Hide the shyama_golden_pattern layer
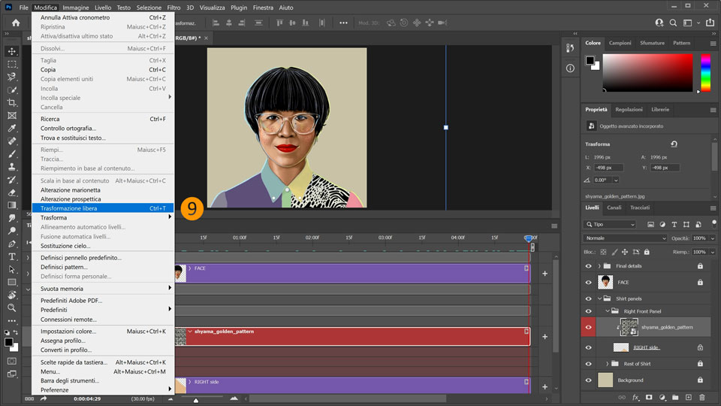The image size is (721, 406). click(589, 327)
